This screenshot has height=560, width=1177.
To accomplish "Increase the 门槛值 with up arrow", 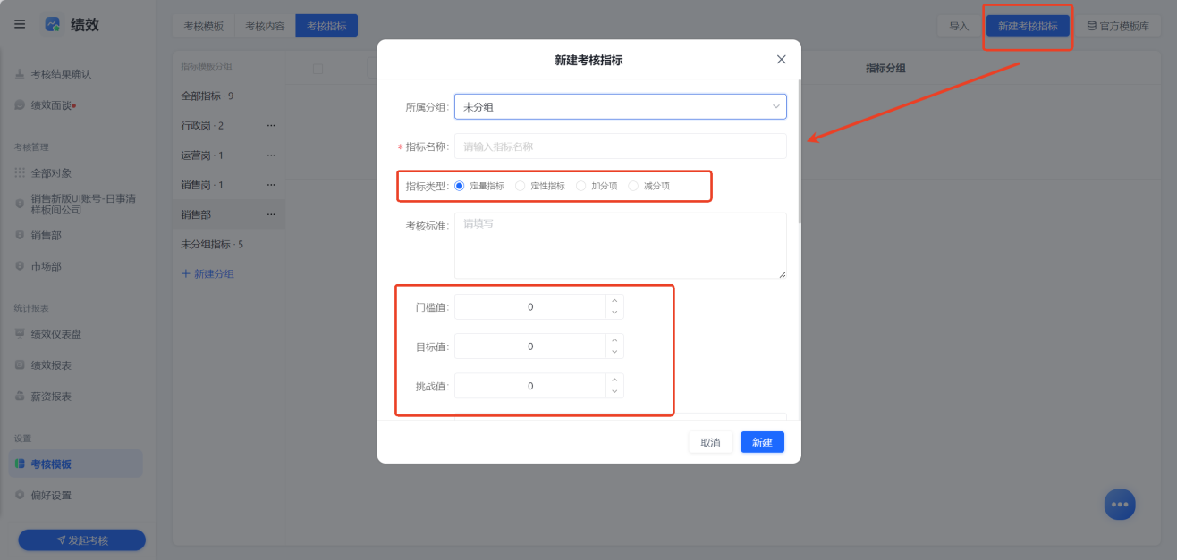I will (x=614, y=301).
